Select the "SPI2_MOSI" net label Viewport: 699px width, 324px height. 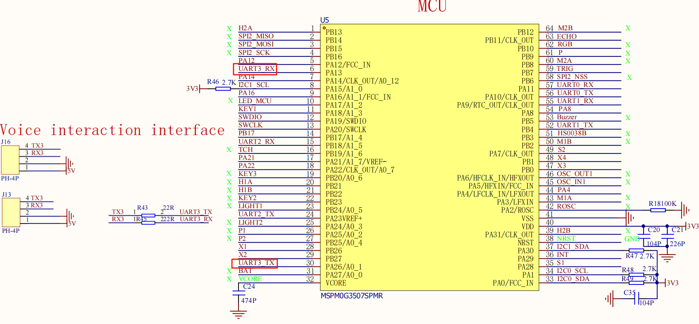point(256,44)
